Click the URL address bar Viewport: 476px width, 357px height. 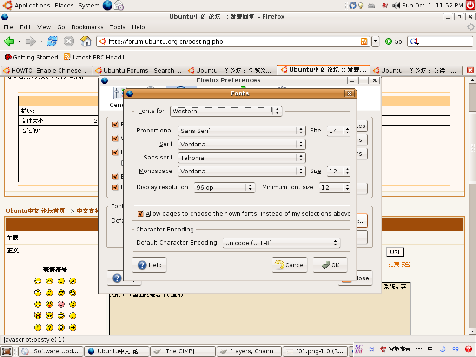pyautogui.click(x=232, y=41)
